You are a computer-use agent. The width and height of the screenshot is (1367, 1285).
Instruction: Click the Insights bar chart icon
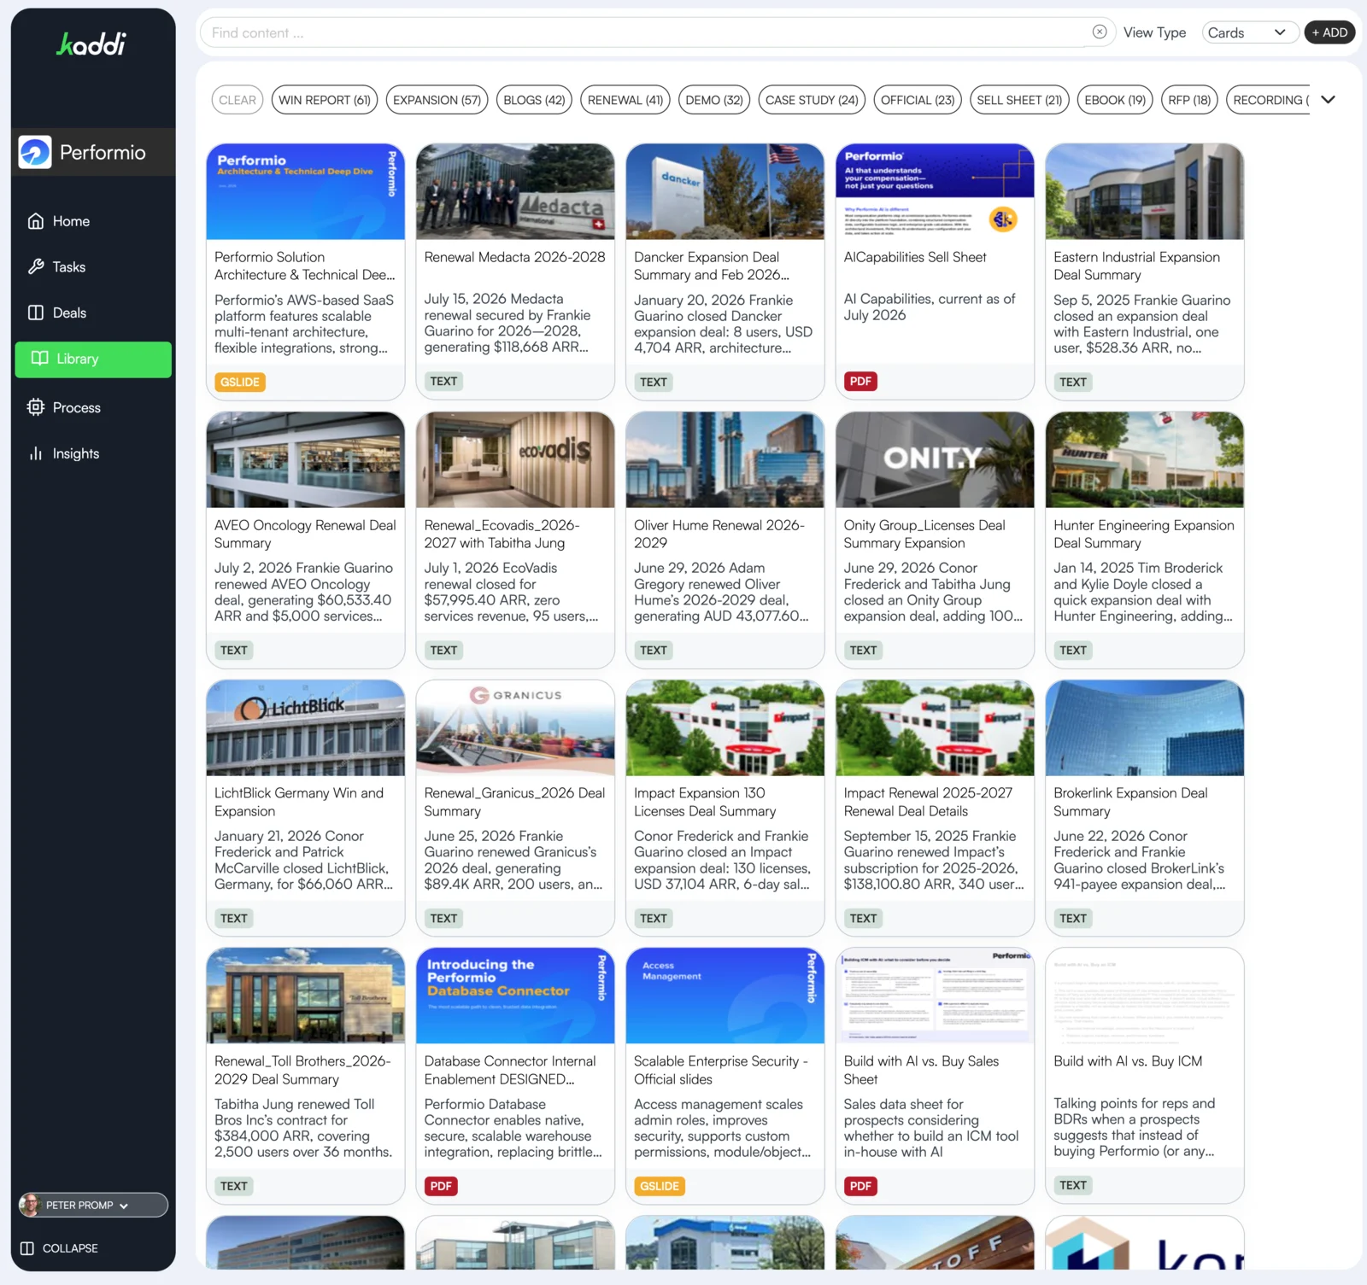pos(36,453)
